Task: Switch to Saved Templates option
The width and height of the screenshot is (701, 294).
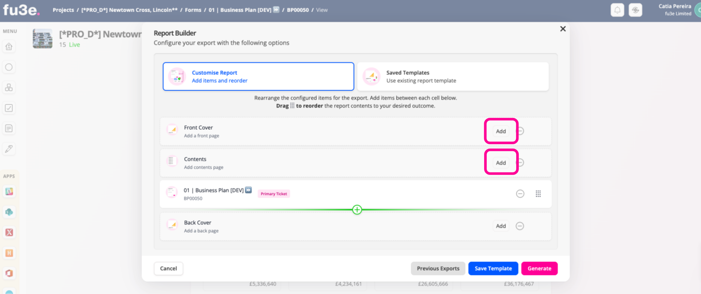Action: pyautogui.click(x=453, y=76)
